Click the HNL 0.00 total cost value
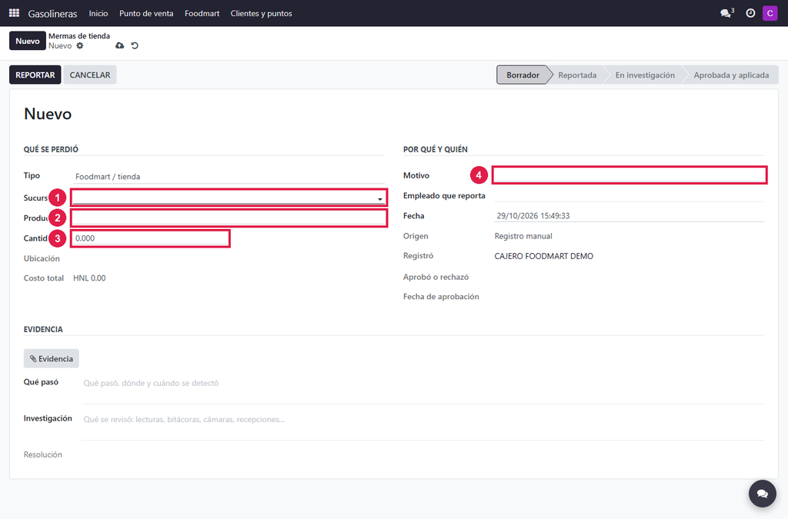788x519 pixels. point(89,278)
